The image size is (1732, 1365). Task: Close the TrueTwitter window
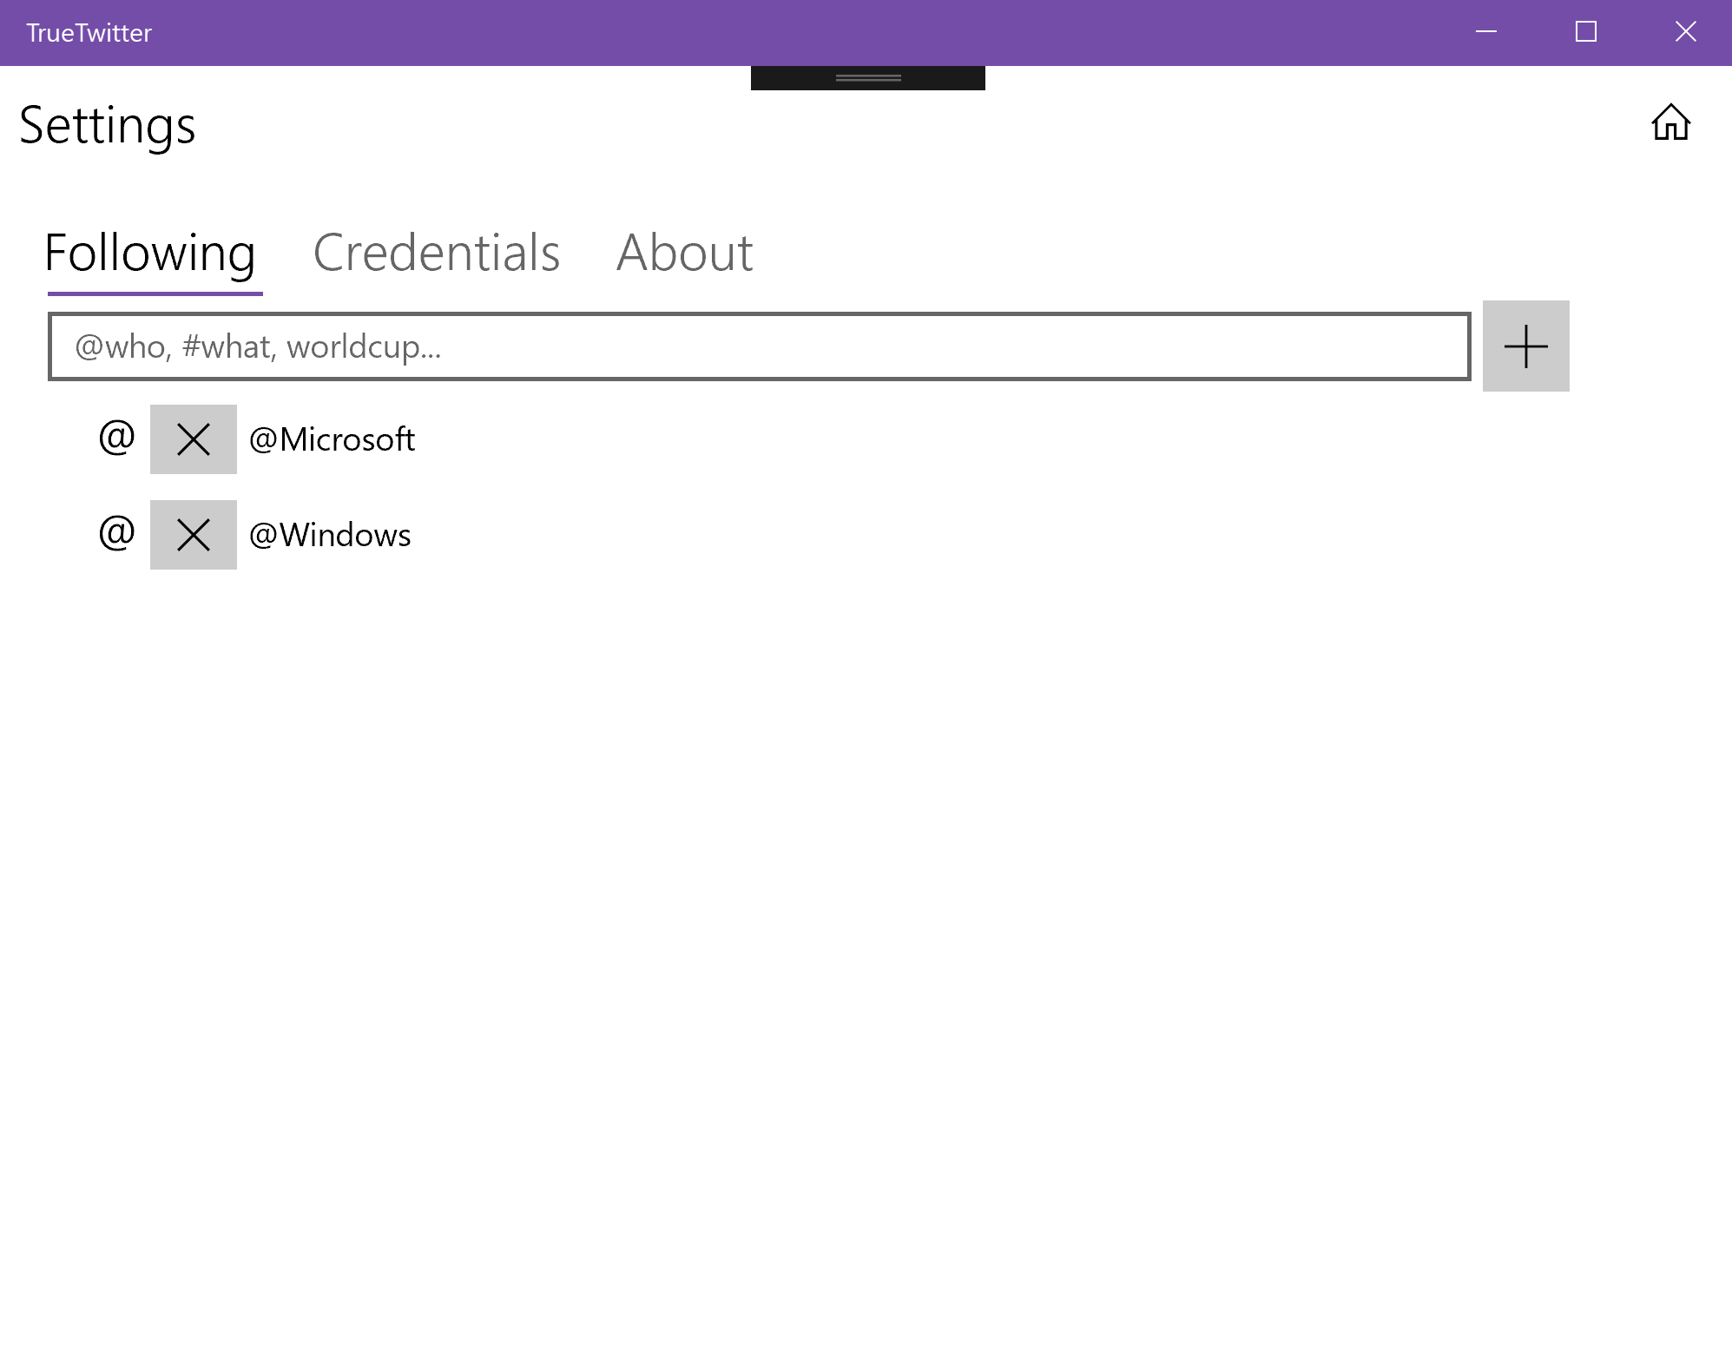(1685, 32)
